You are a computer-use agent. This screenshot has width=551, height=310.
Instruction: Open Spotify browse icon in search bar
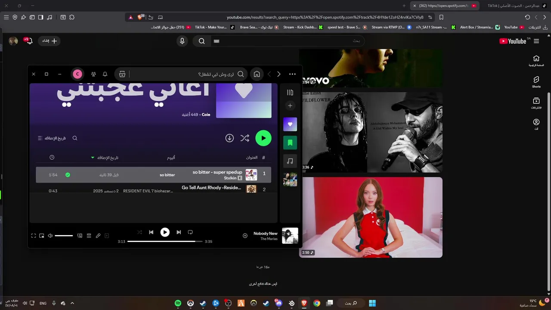click(122, 74)
